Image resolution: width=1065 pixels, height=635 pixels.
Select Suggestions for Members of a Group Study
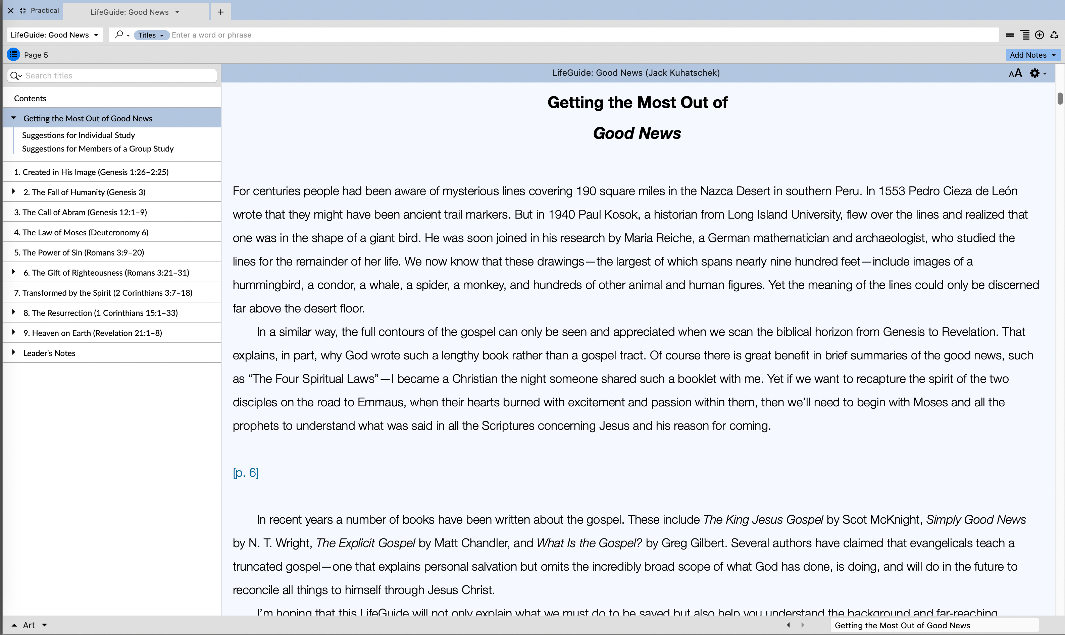(x=98, y=149)
